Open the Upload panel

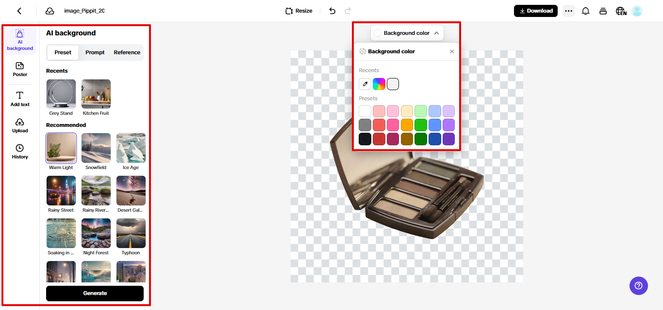tap(19, 125)
